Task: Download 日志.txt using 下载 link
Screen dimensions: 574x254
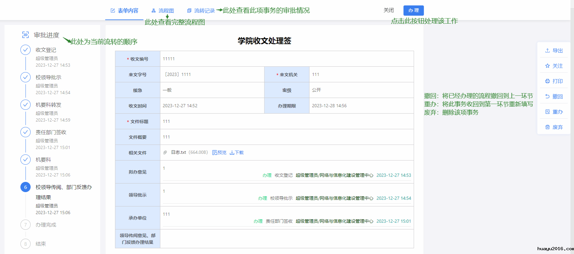Action: [237, 153]
